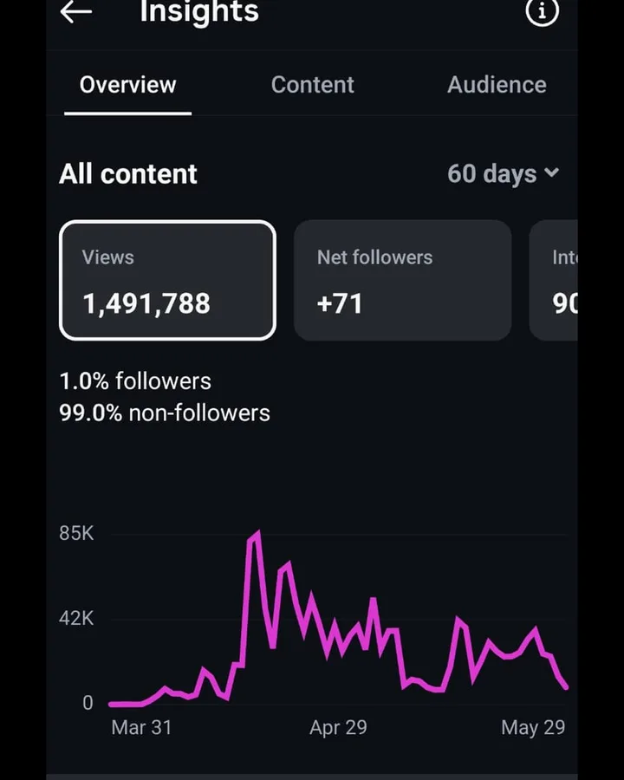Tap the highest peak of the views chart
The width and height of the screenshot is (624, 780).
(x=257, y=534)
